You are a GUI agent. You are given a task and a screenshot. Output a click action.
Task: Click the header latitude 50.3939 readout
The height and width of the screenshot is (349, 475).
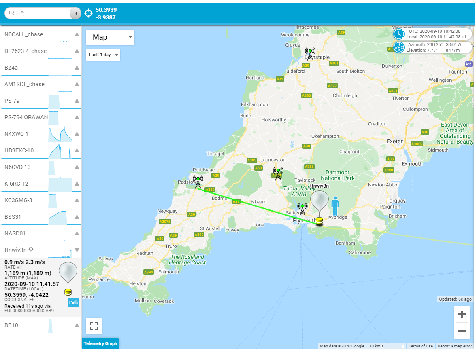(x=106, y=10)
